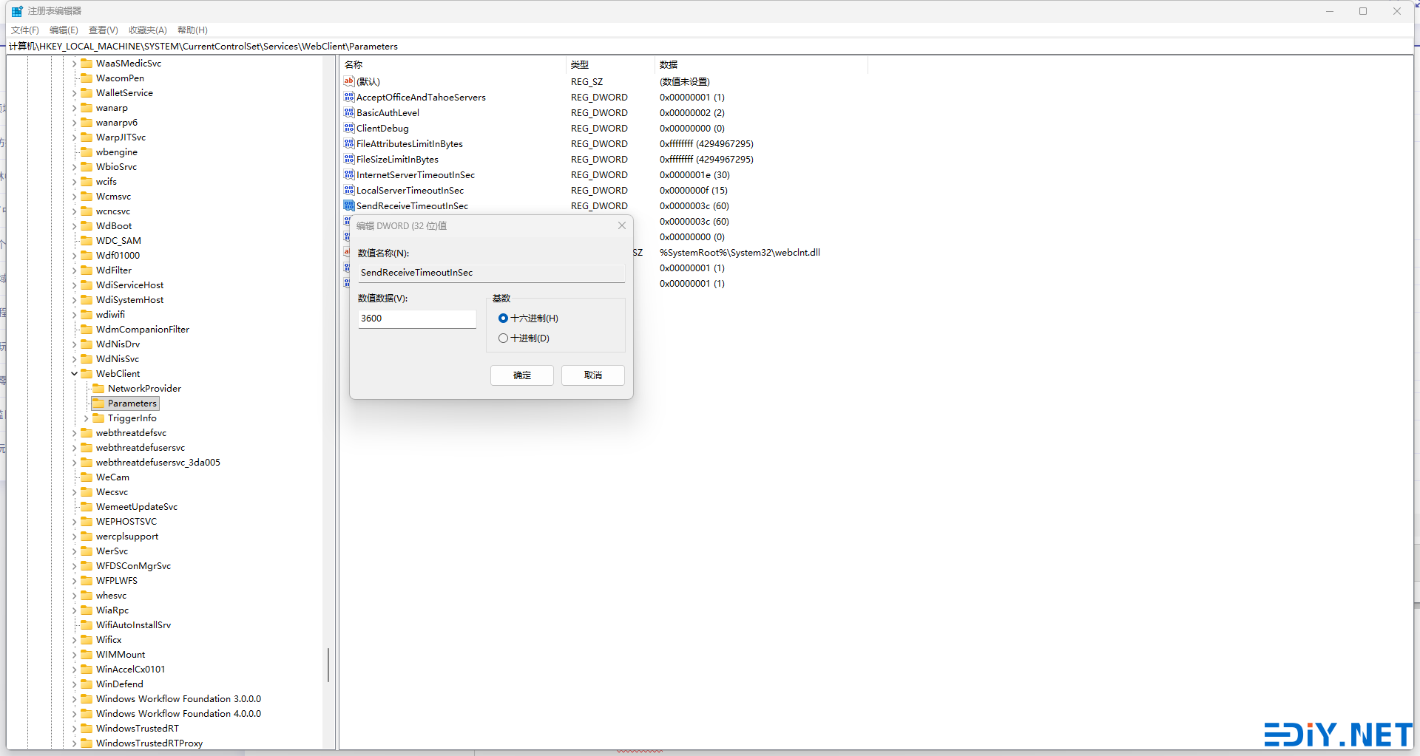Click the InternetServerTimeoutInSec value icon
The image size is (1420, 756).
tap(349, 175)
